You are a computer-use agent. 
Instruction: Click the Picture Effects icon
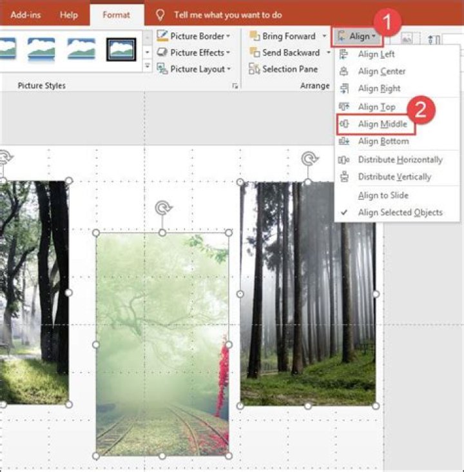(x=162, y=52)
